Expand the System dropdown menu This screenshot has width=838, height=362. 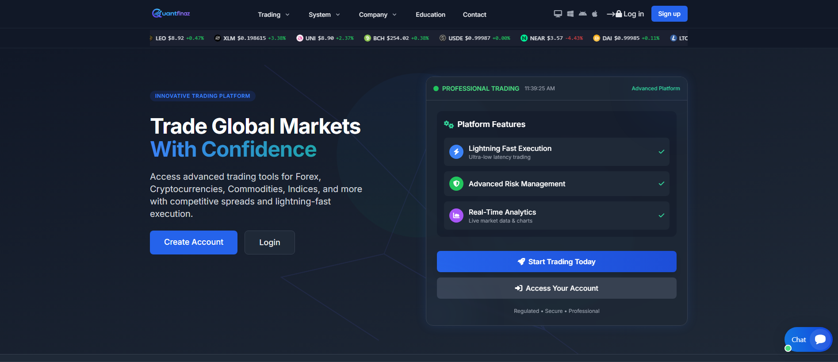coord(324,15)
